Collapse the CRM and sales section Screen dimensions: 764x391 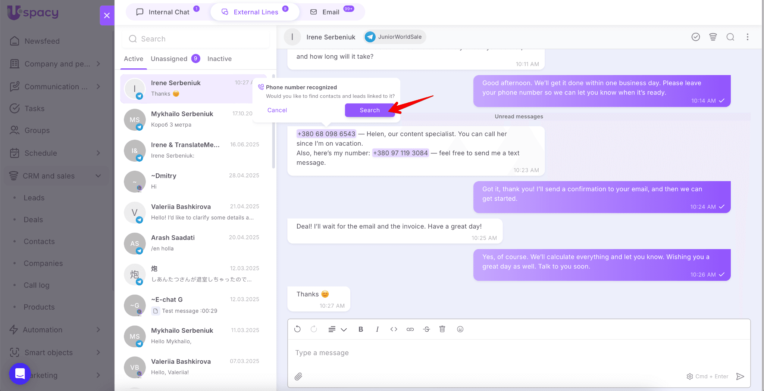coord(98,176)
